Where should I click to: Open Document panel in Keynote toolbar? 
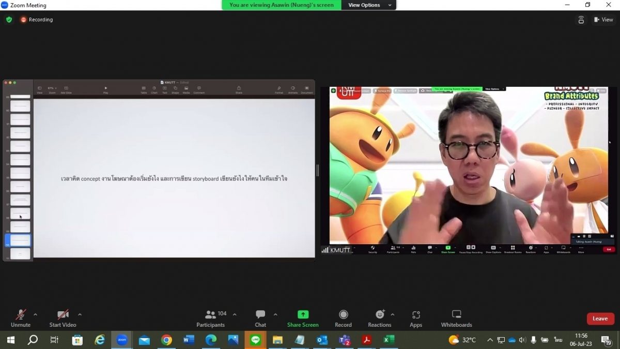(307, 89)
